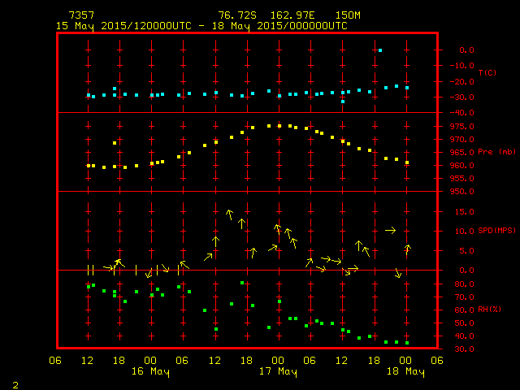The width and height of the screenshot is (520, 390).
Task: Click the RH(%) humidity axis label
Action: pyautogui.click(x=490, y=310)
